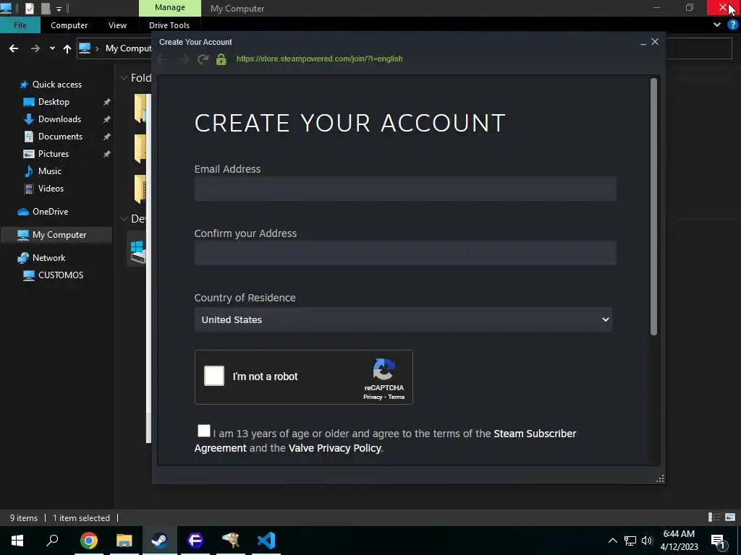The image size is (741, 555).
Task: Open the Drive Tools ribbon tab
Action: pyautogui.click(x=169, y=25)
